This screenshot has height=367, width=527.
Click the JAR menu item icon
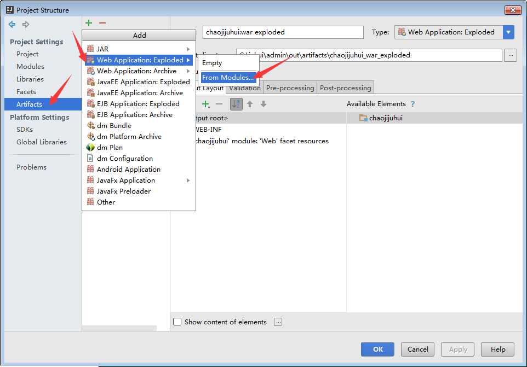click(90, 49)
